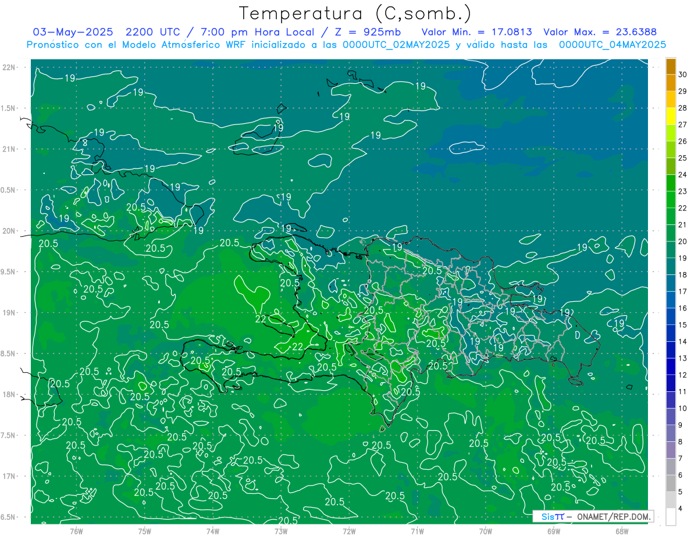Click the "20N" latitude axis label
Screen dimensions: 698x539
pyautogui.click(x=9, y=231)
